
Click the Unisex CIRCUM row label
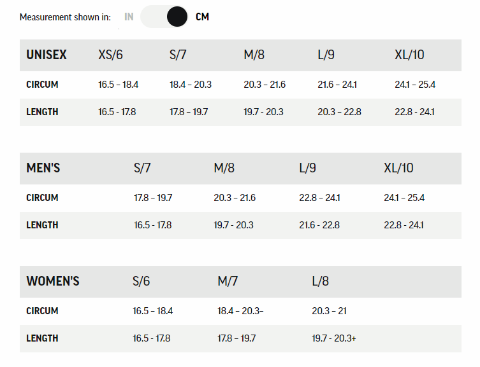(x=42, y=85)
